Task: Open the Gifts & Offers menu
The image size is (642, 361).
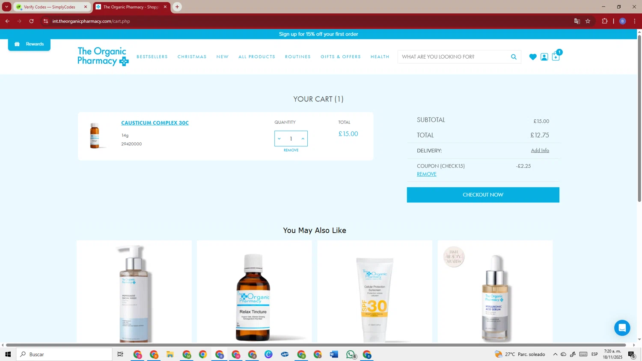Action: coord(341,57)
